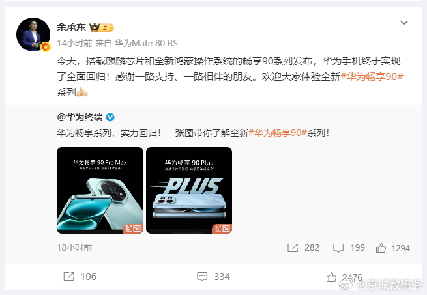Click repost icon with 282 count

point(293,248)
